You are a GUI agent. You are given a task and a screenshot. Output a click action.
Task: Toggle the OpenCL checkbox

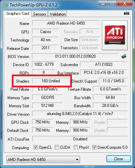(35, 147)
